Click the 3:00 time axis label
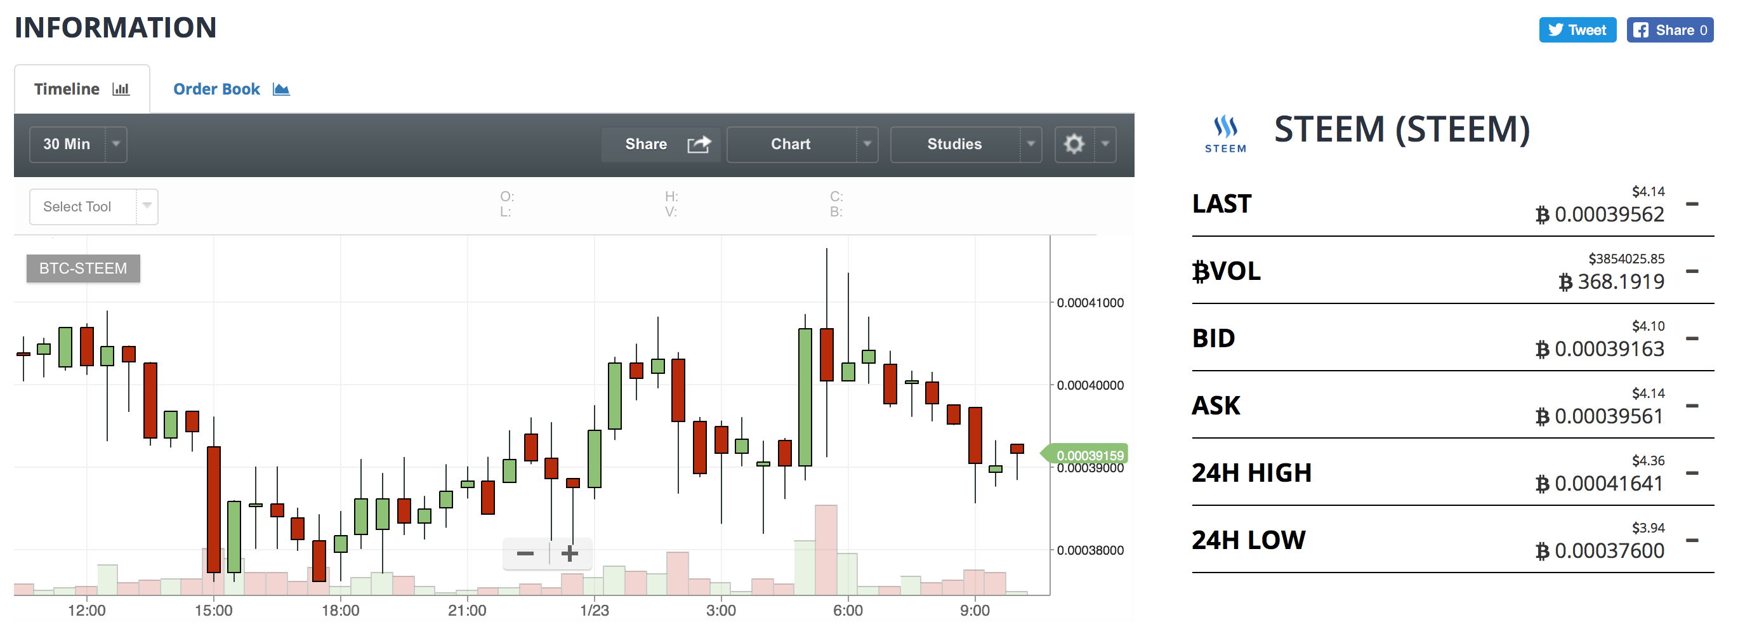This screenshot has width=1738, height=636. click(x=721, y=611)
